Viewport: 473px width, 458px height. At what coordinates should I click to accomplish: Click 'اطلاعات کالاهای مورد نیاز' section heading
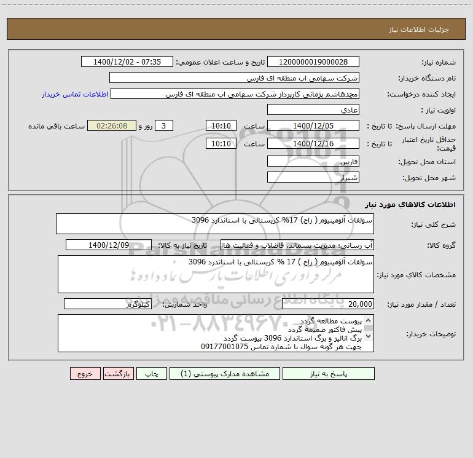[x=410, y=205]
